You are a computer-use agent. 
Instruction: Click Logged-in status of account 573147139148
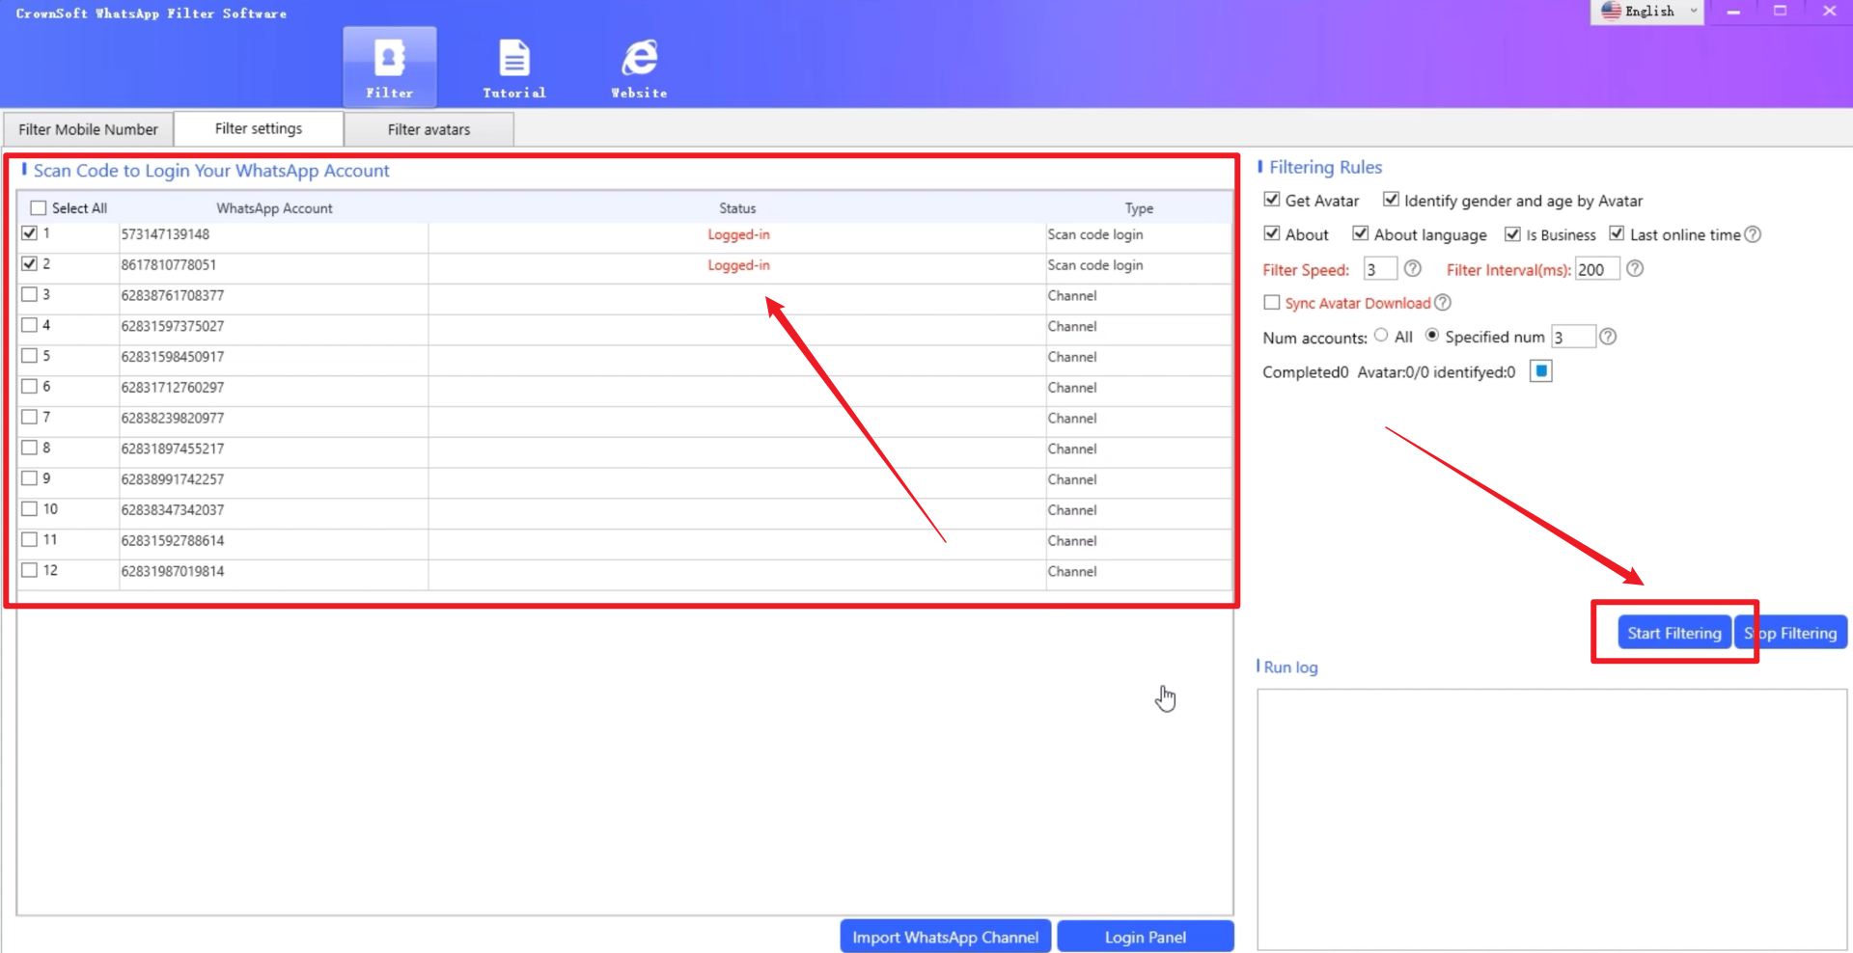pos(738,234)
